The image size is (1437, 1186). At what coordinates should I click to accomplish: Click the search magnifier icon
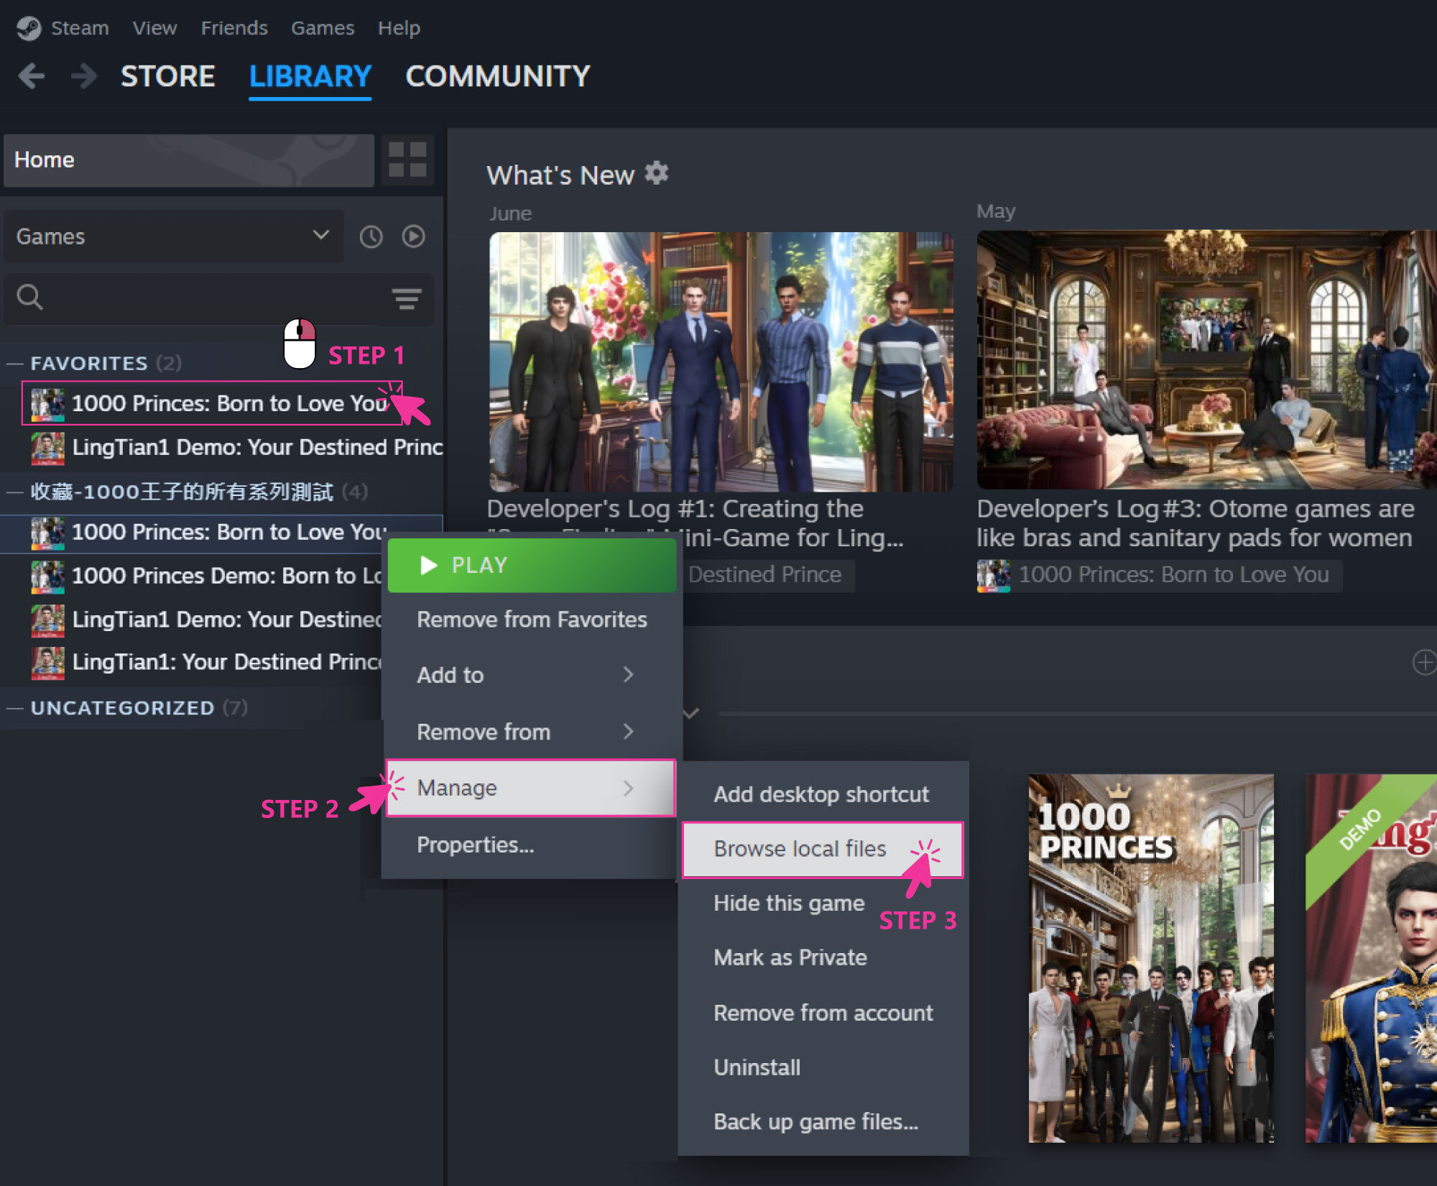[29, 297]
